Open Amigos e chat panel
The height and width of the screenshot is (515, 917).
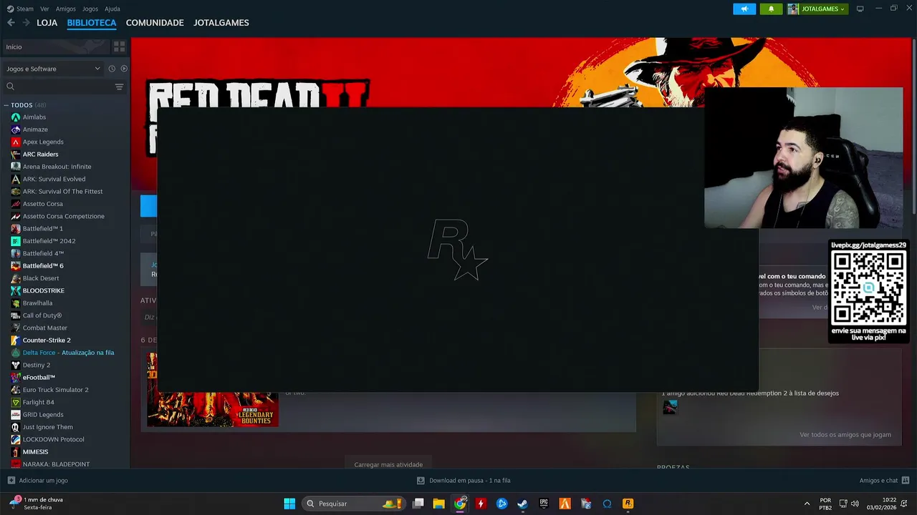(884, 481)
